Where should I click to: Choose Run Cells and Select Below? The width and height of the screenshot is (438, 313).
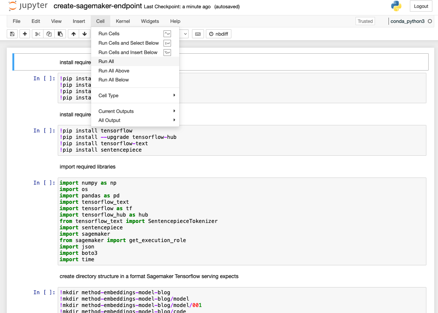pos(135,43)
